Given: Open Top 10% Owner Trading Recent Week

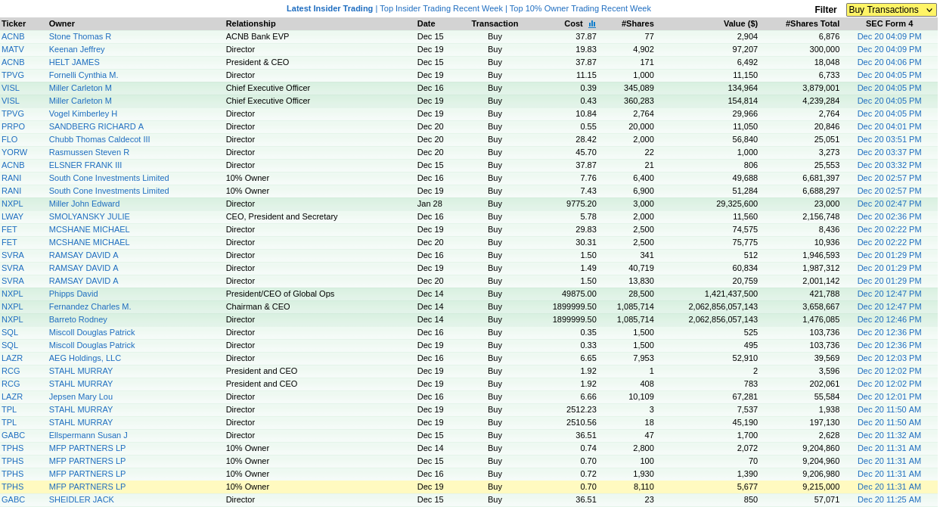Looking at the screenshot, I should pos(580,8).
